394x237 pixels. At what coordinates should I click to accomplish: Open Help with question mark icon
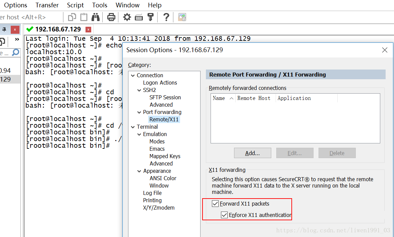166,17
